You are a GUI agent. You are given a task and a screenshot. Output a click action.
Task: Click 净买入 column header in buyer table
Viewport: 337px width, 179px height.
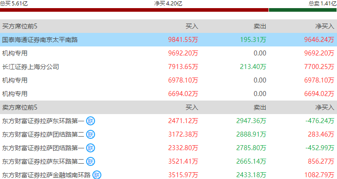pyautogui.click(x=324, y=26)
